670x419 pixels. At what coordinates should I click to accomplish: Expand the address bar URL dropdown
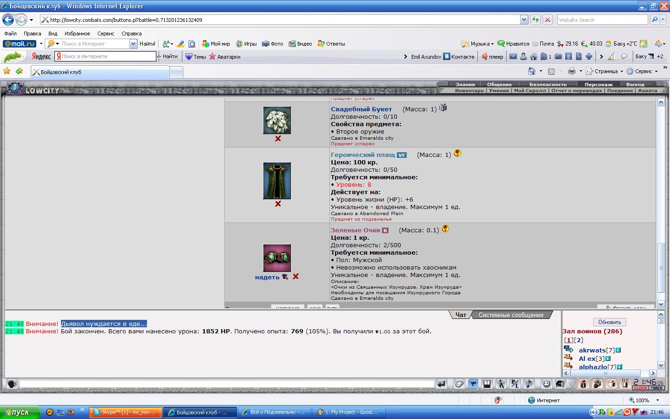524,20
